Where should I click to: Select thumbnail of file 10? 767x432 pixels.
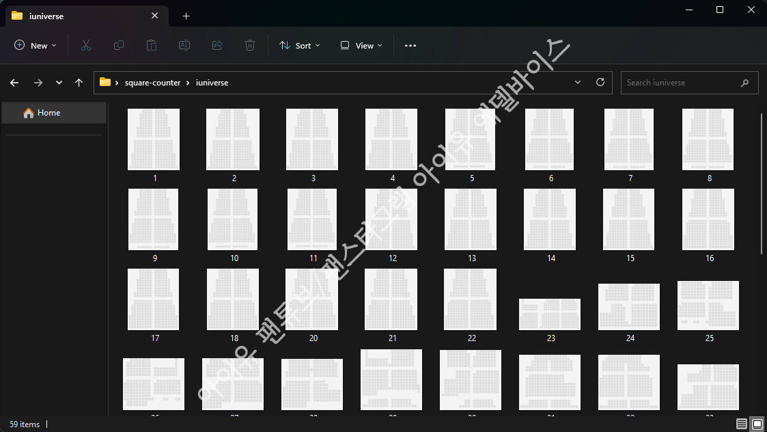[x=232, y=219]
